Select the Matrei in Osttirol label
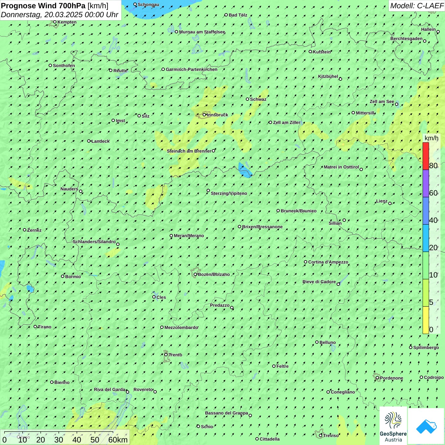Image resolution: width=445 pixels, height=445 pixels. click(341, 167)
